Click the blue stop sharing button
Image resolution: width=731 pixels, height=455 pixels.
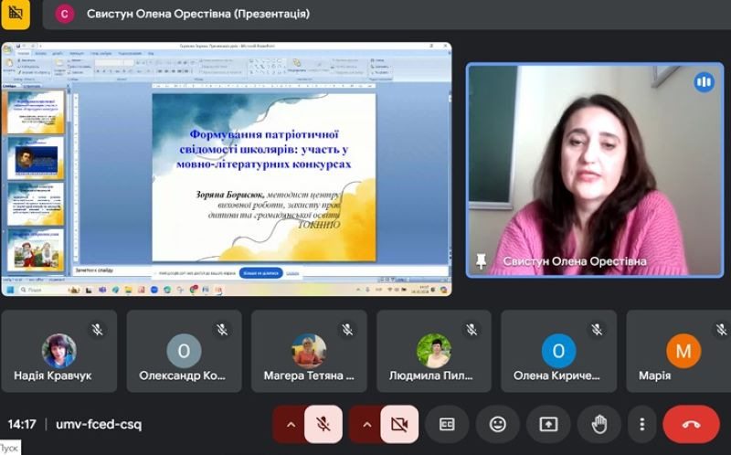click(260, 272)
